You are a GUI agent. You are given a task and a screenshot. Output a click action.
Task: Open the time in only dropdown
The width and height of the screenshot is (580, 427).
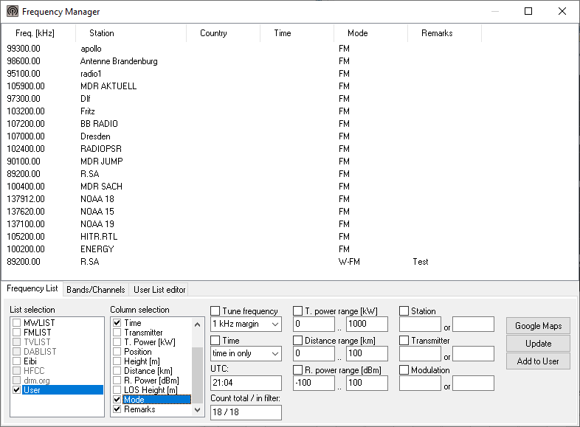pyautogui.click(x=246, y=354)
